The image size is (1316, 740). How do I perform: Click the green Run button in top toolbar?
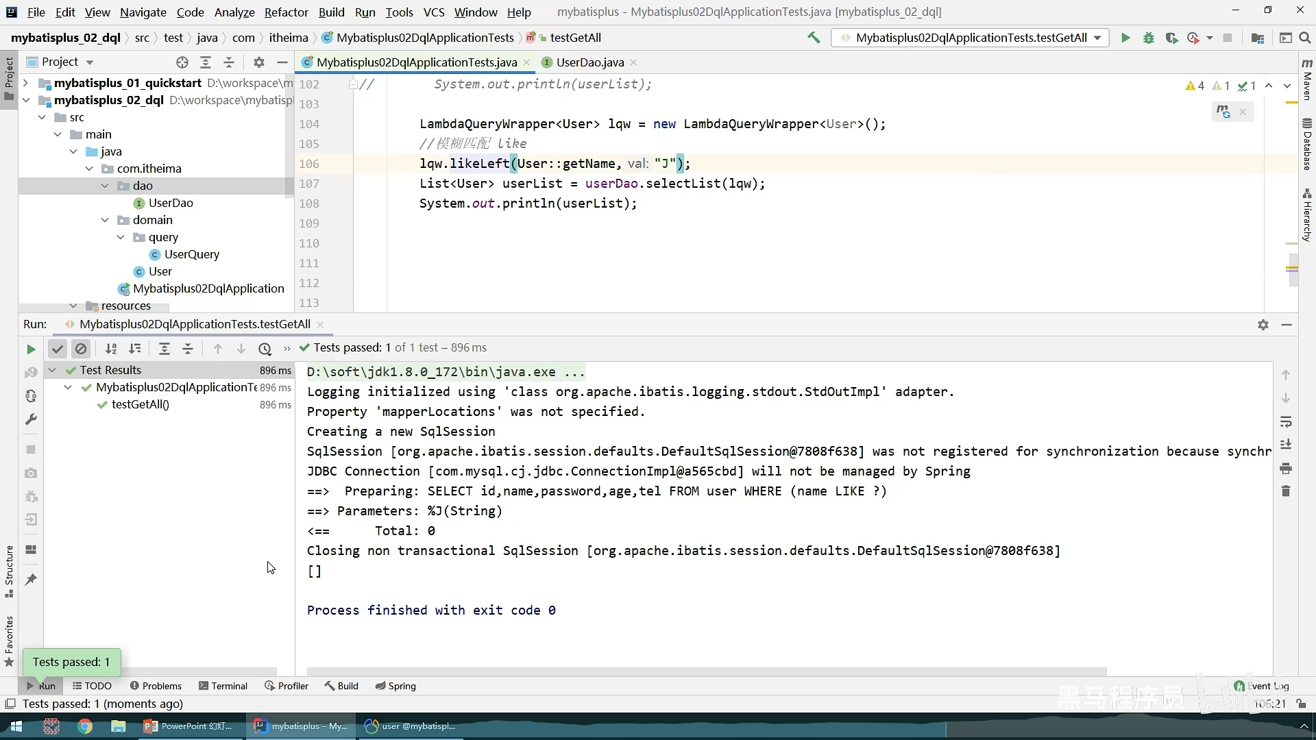(x=1125, y=38)
